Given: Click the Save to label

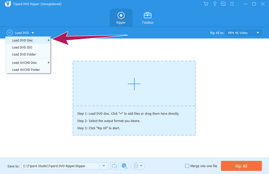Looking at the screenshot, I should pyautogui.click(x=13, y=166).
